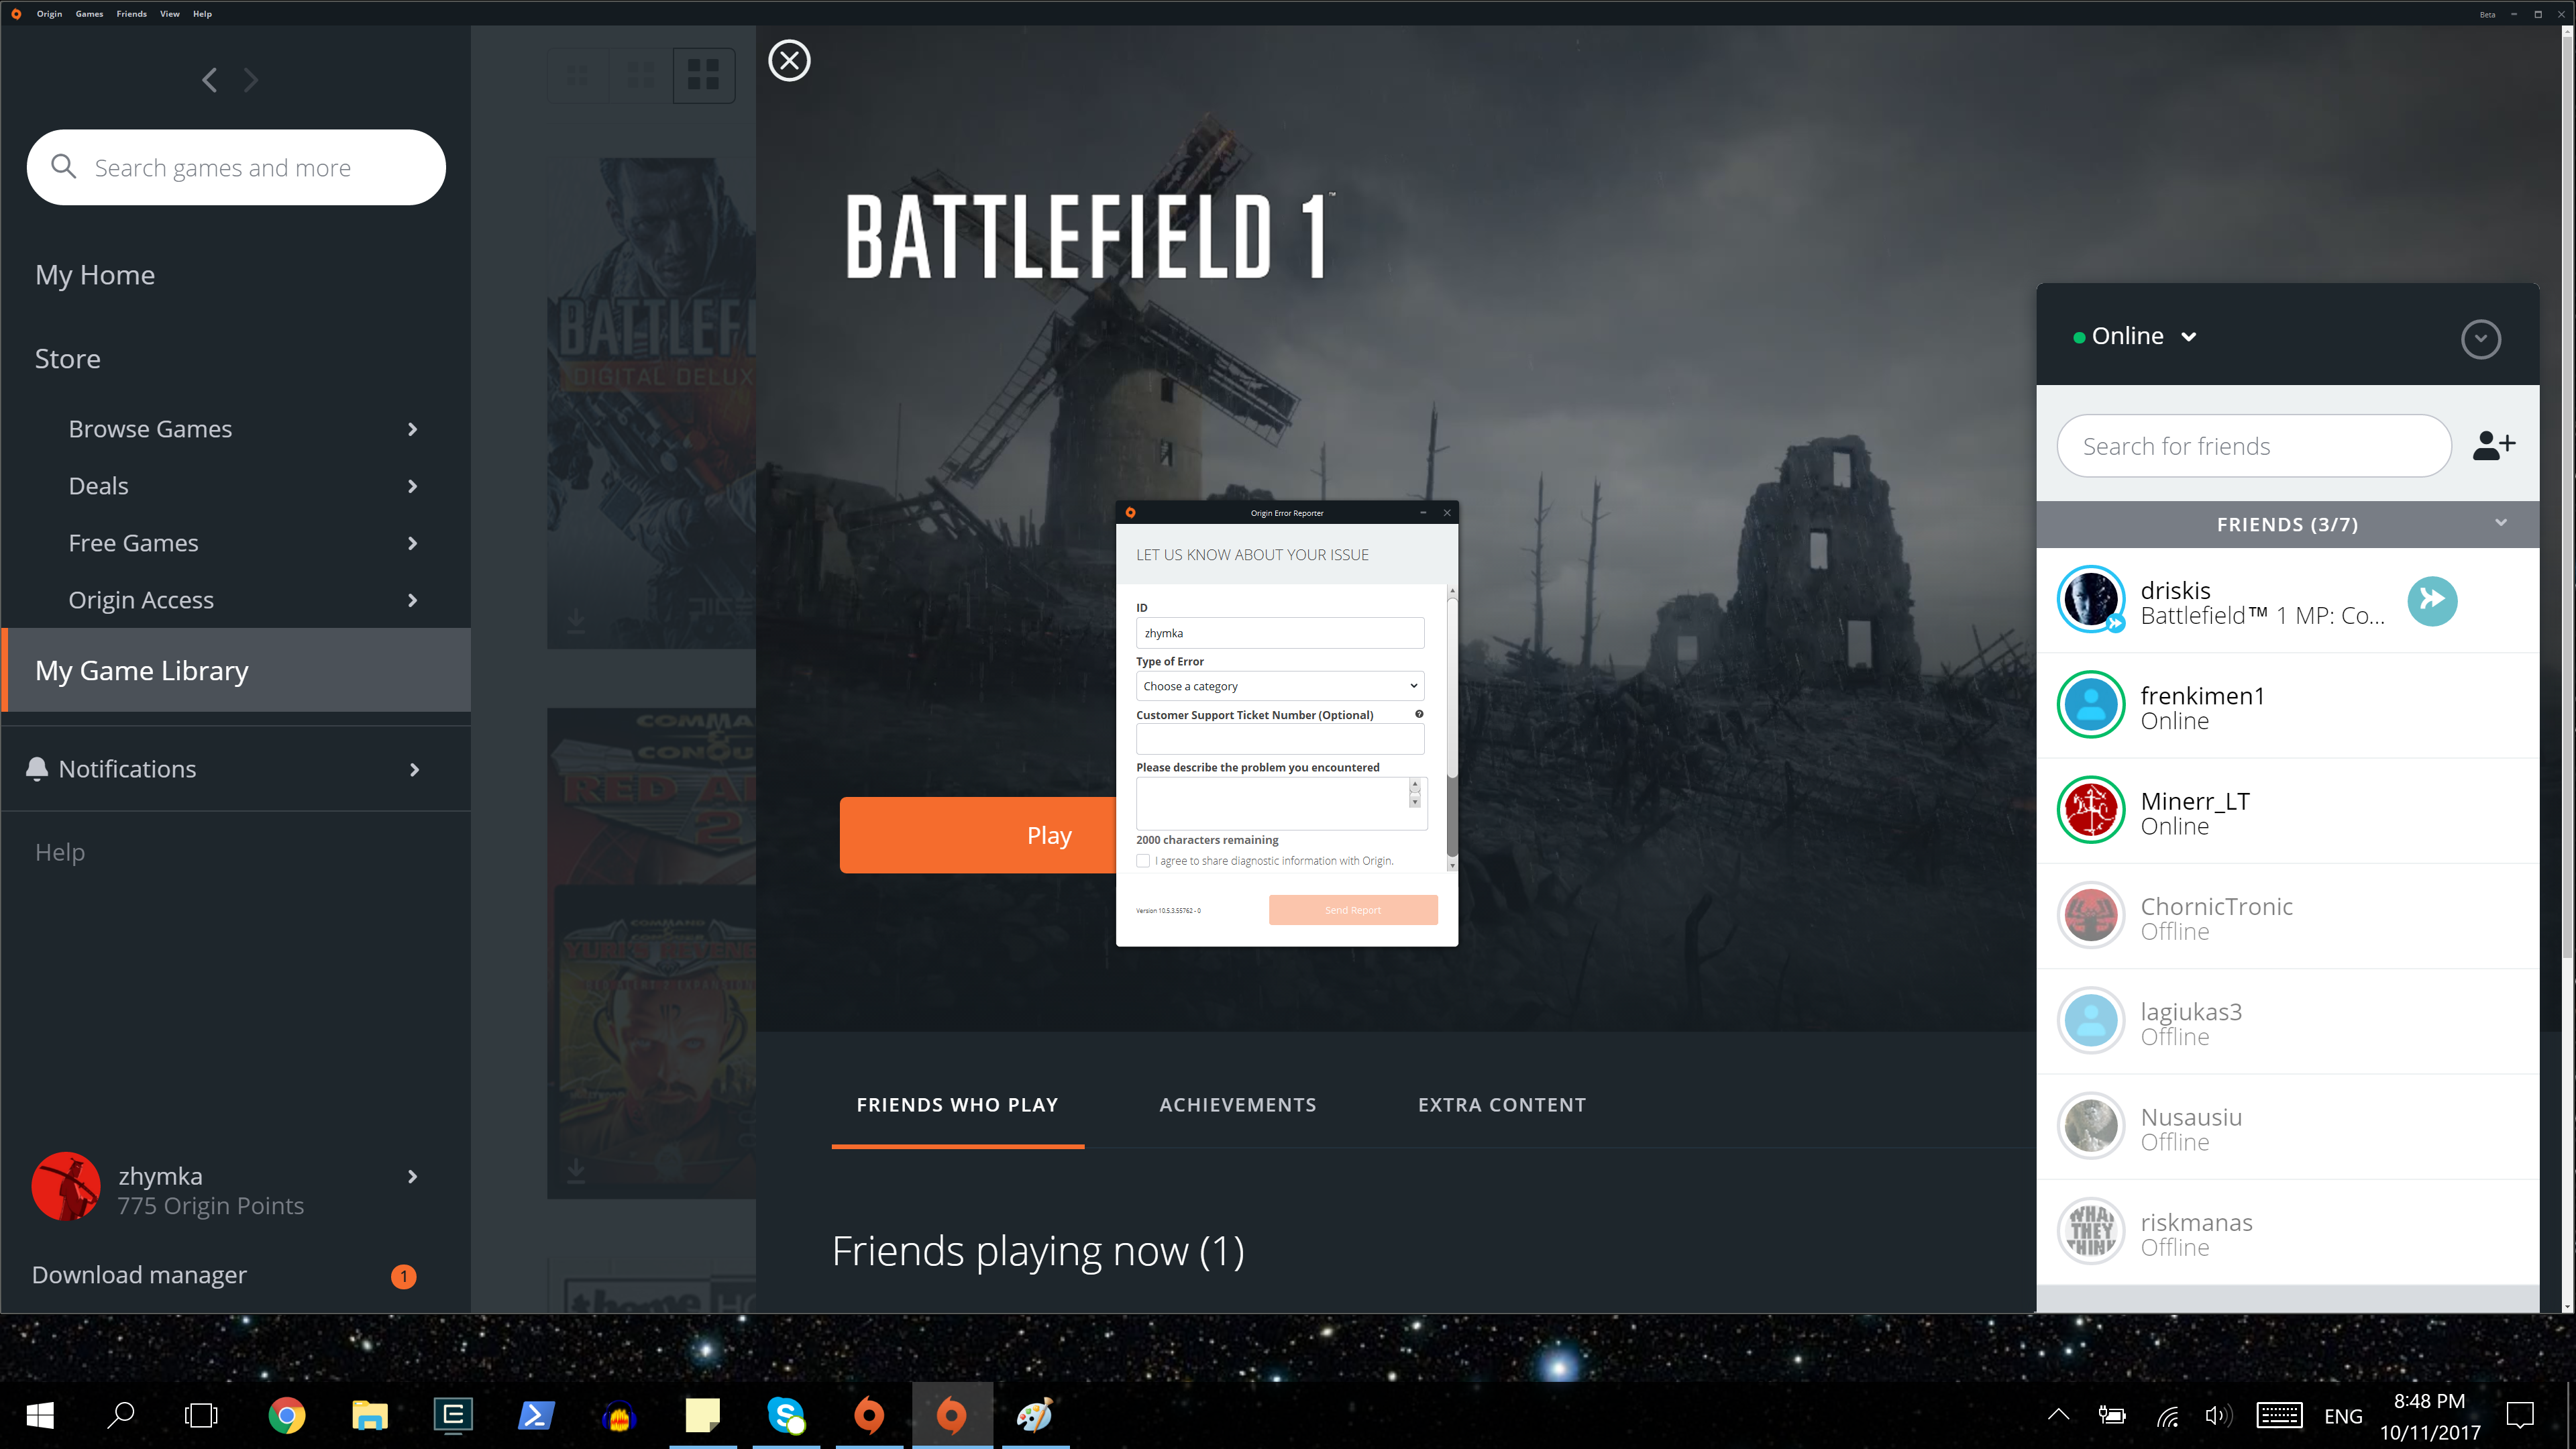This screenshot has height=1449, width=2576.
Task: Switch library to large tile view
Action: click(703, 74)
